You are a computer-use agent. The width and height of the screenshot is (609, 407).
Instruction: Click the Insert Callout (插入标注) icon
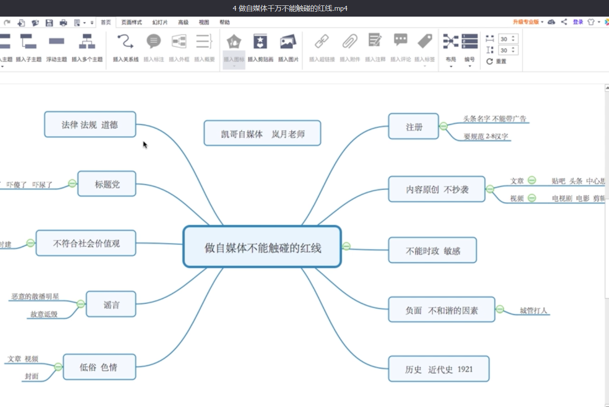pyautogui.click(x=154, y=41)
